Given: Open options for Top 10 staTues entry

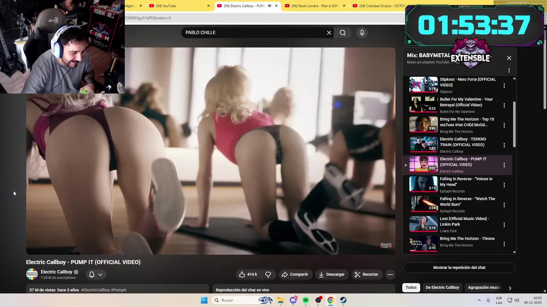Looking at the screenshot, I should pos(504,125).
